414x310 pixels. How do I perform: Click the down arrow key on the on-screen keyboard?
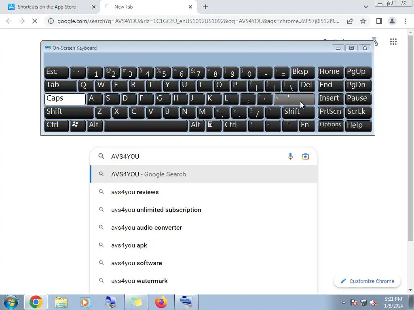click(272, 125)
